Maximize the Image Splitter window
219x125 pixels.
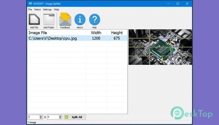click(x=178, y=4)
